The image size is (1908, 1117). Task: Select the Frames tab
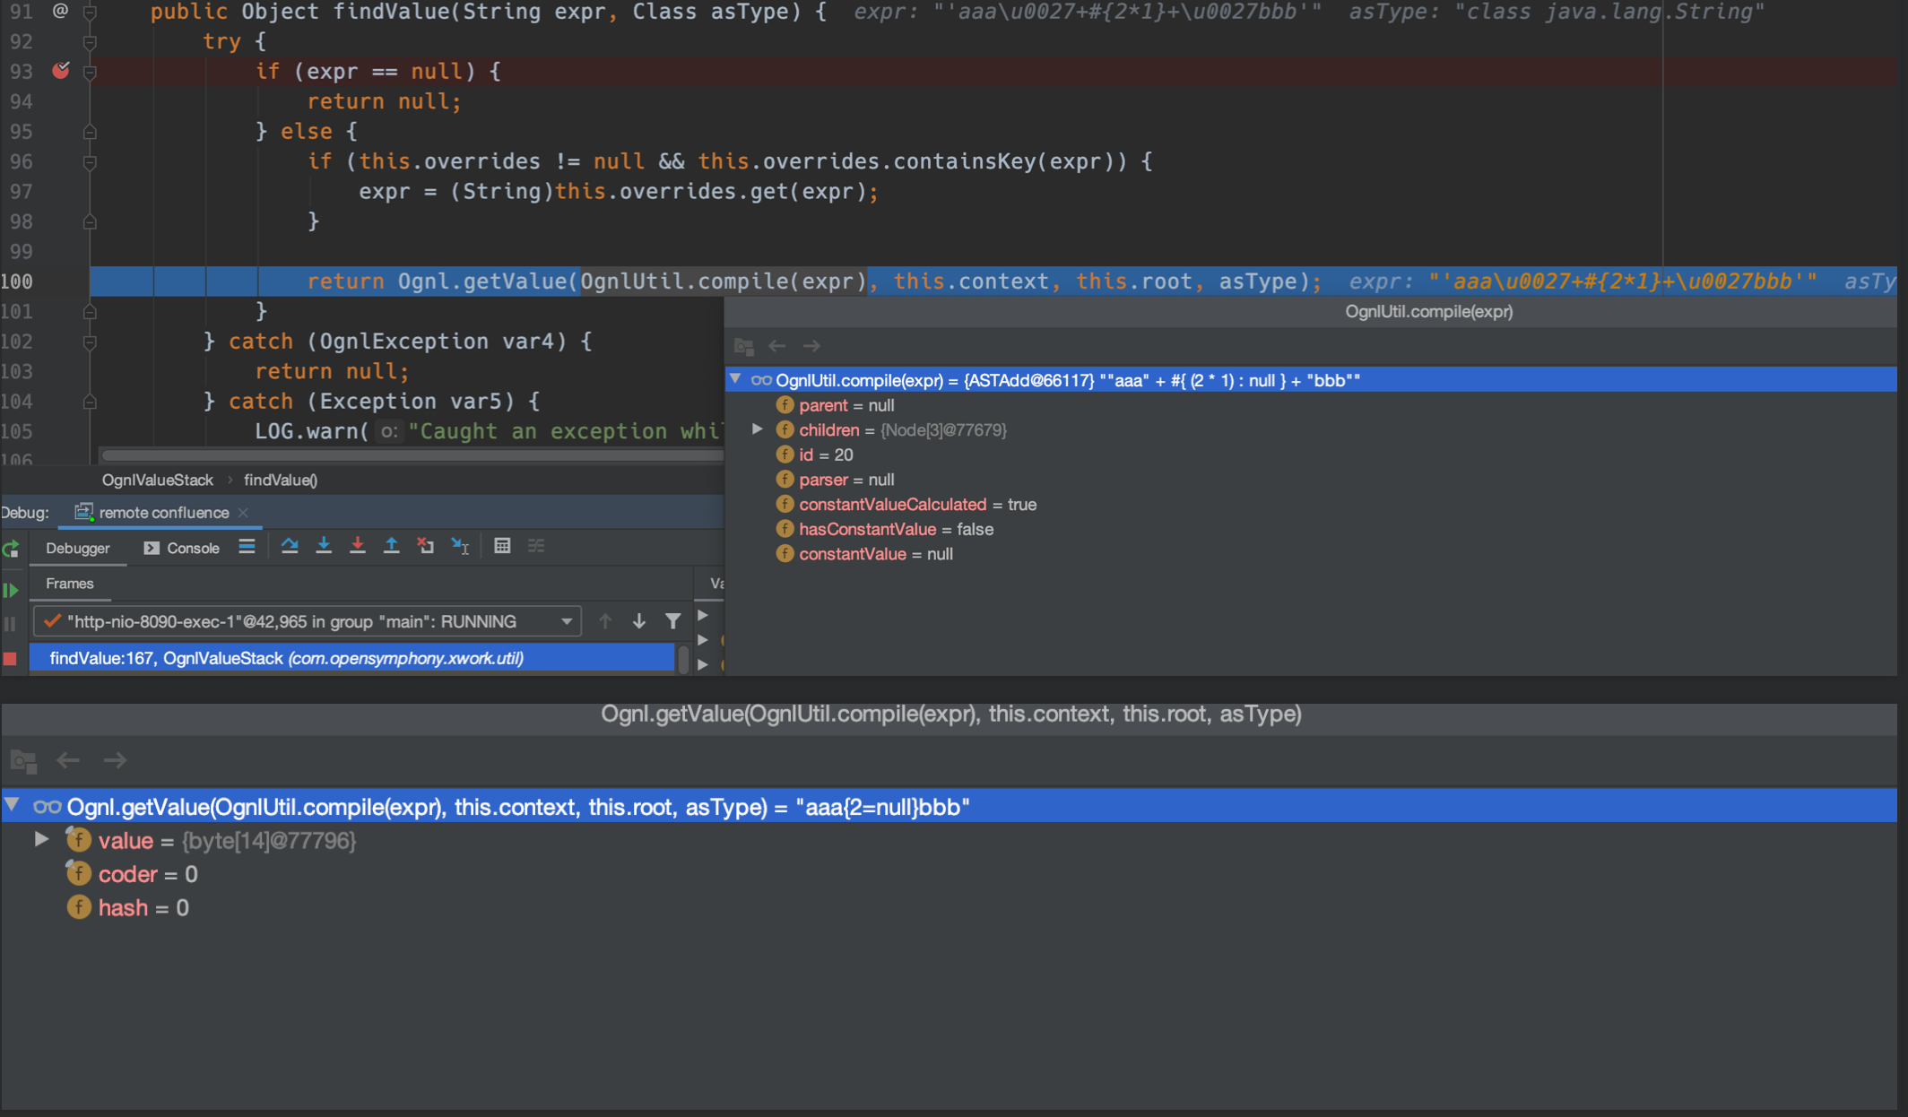(x=70, y=584)
